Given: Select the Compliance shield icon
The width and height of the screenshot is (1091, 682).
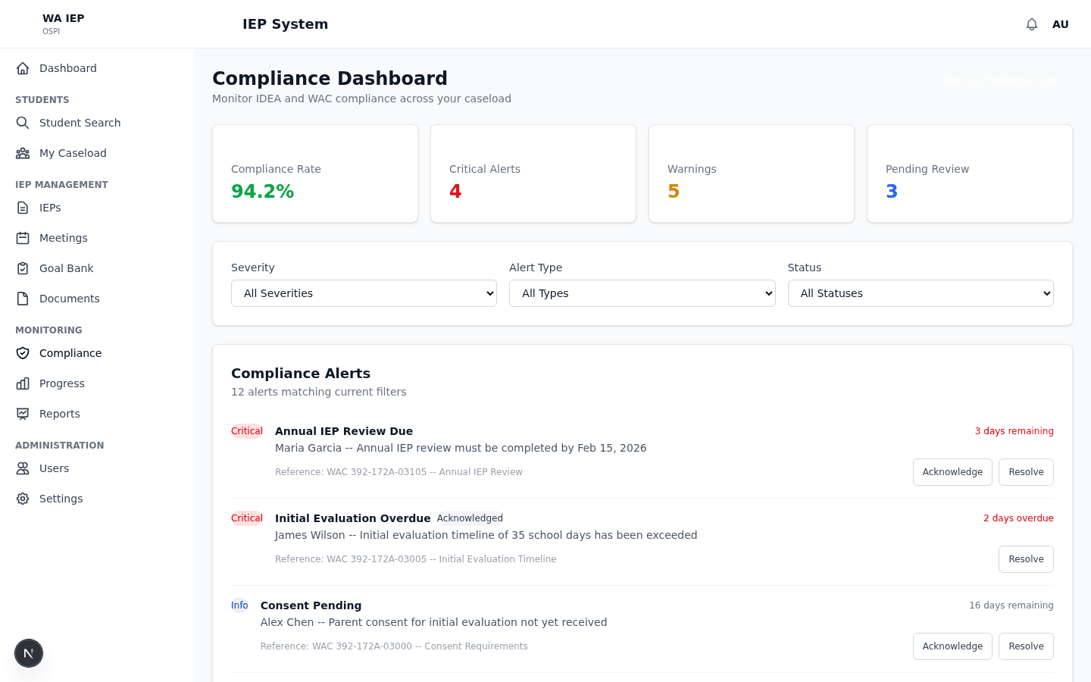Looking at the screenshot, I should 23,353.
